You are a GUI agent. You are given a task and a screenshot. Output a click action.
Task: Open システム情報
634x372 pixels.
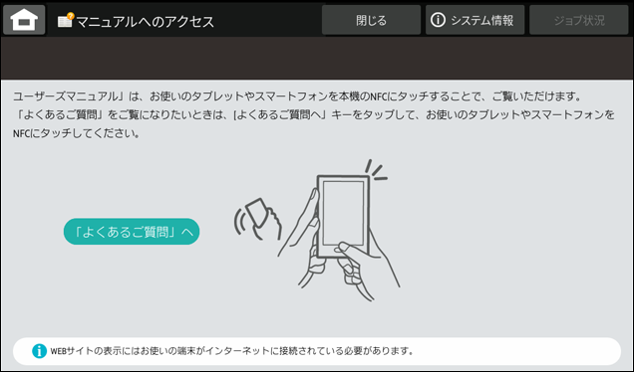tap(475, 20)
